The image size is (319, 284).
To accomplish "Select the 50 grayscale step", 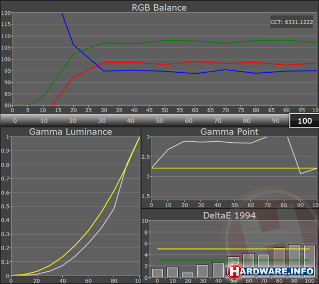I will 159,121.
